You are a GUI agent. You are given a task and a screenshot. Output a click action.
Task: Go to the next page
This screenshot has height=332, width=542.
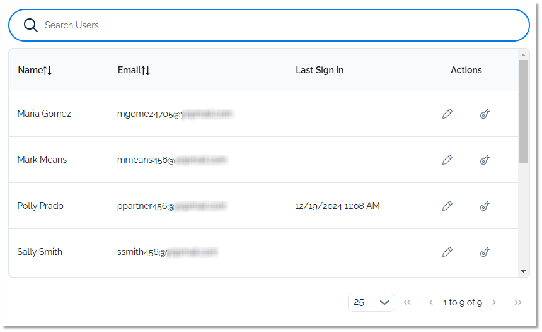click(x=494, y=302)
